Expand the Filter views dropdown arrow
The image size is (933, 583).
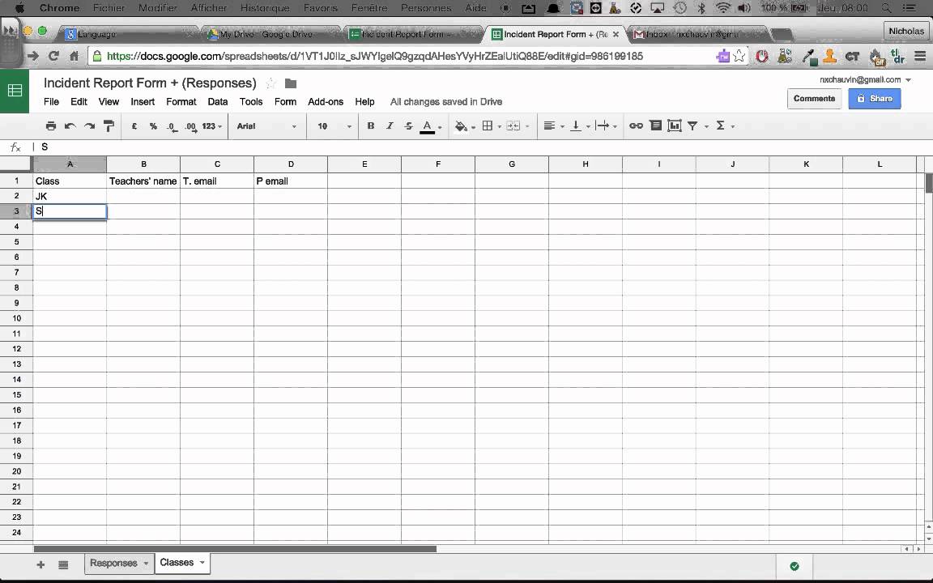(706, 126)
